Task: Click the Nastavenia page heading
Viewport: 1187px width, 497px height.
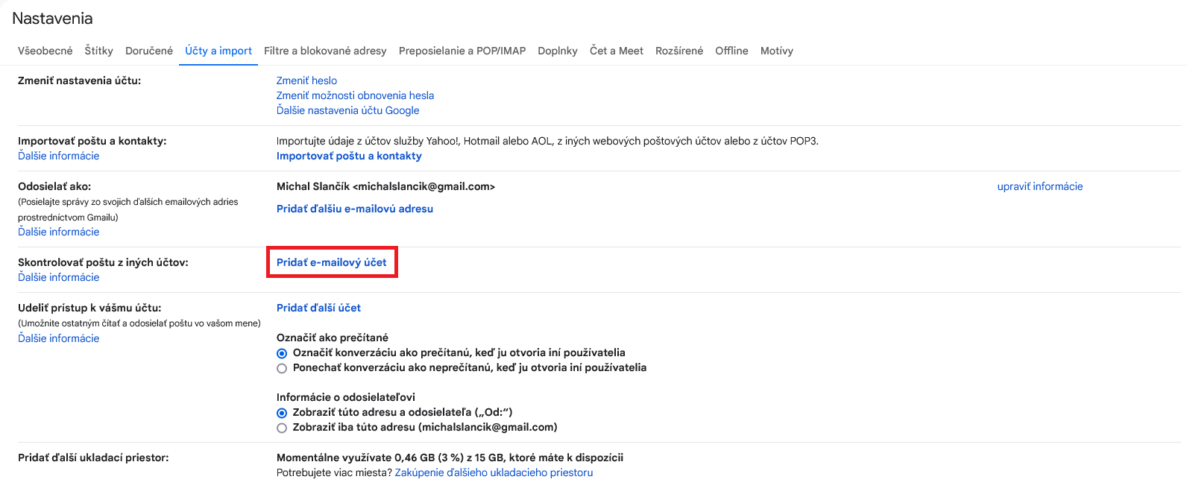Action: pos(52,19)
